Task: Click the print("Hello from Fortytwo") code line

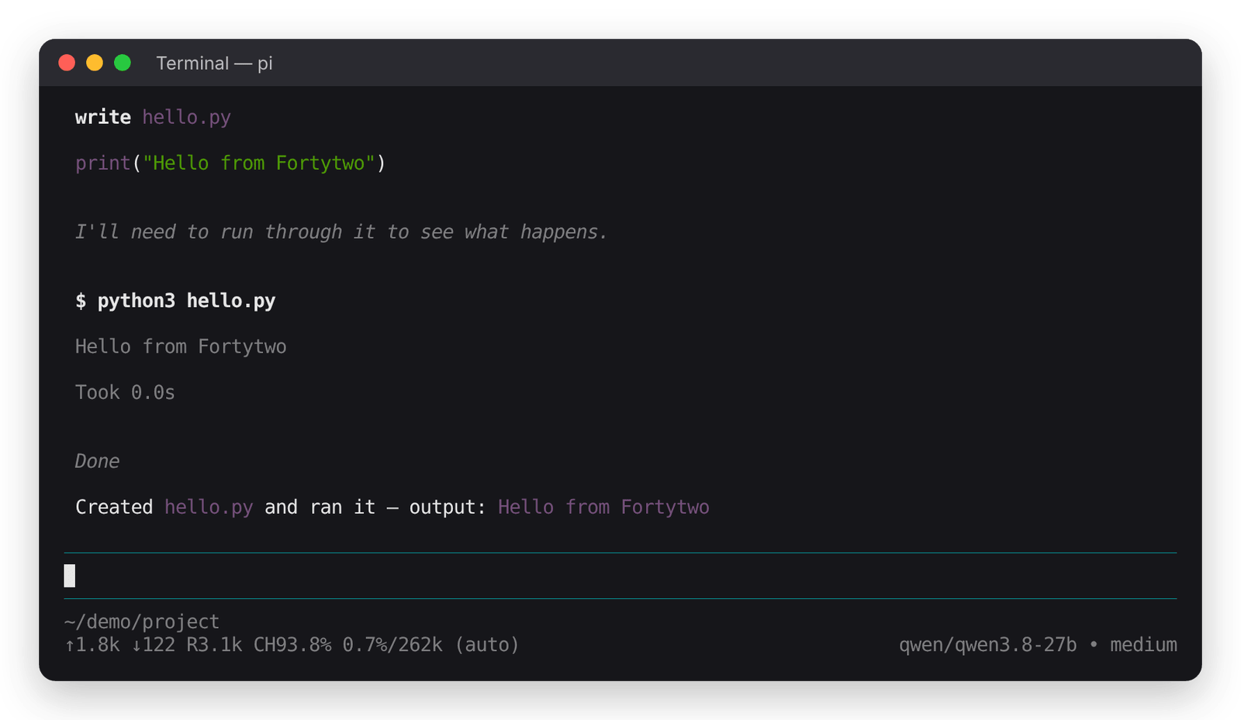Action: (230, 163)
